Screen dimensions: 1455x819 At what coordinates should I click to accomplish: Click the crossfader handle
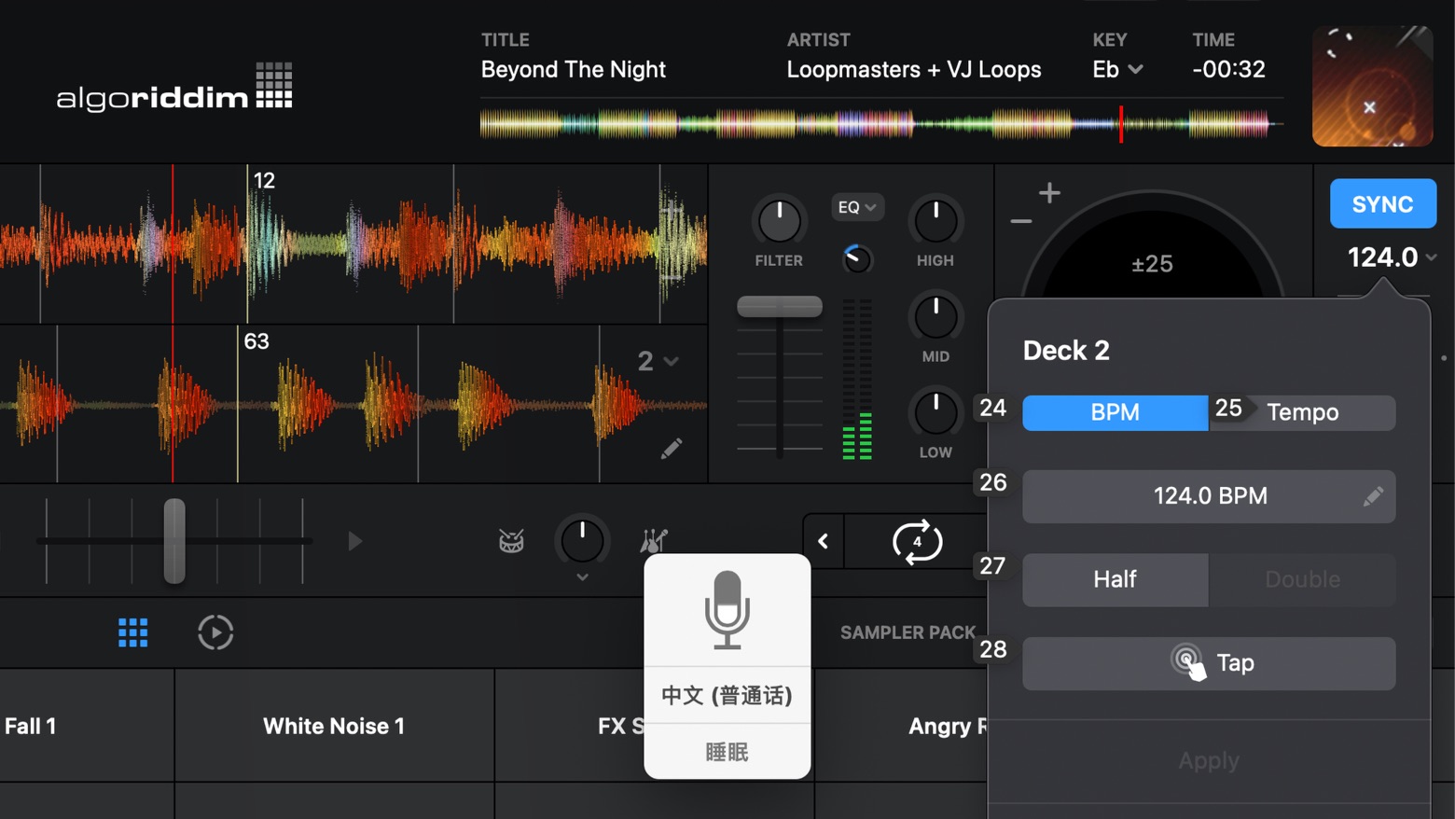174,541
